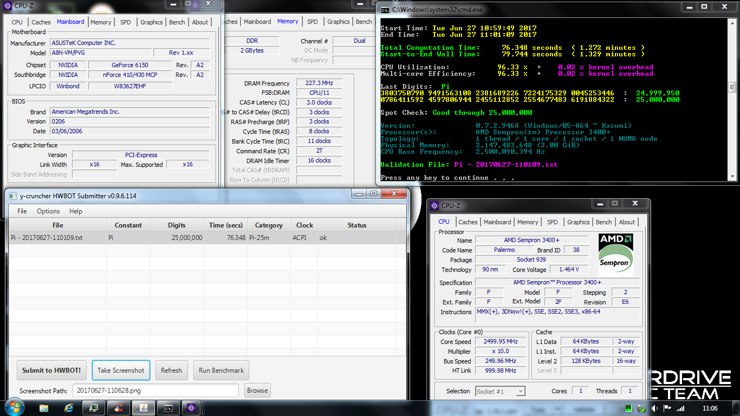Viewport: 740px width, 416px height.
Task: Click the y-cruncher HWBOT Submitter window icon
Action: tap(12, 196)
